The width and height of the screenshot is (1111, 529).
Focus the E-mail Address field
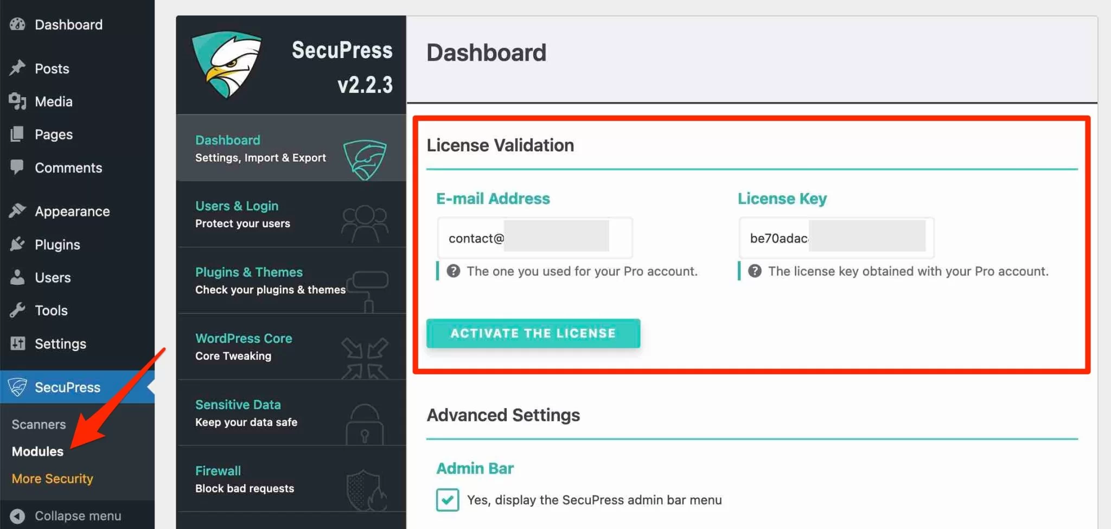pyautogui.click(x=534, y=238)
